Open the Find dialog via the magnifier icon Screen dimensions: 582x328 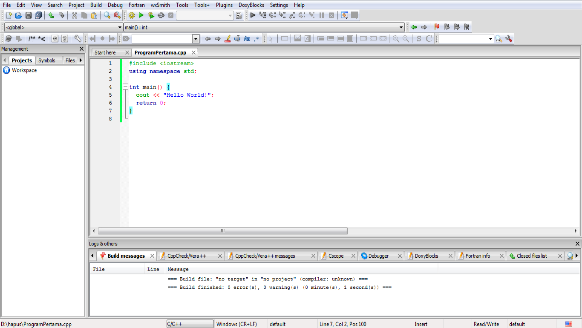click(107, 15)
